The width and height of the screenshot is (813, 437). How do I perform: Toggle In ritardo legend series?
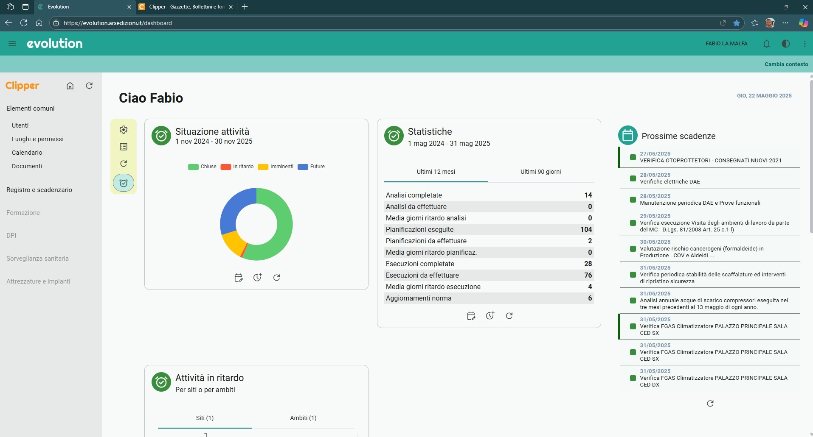coord(237,167)
